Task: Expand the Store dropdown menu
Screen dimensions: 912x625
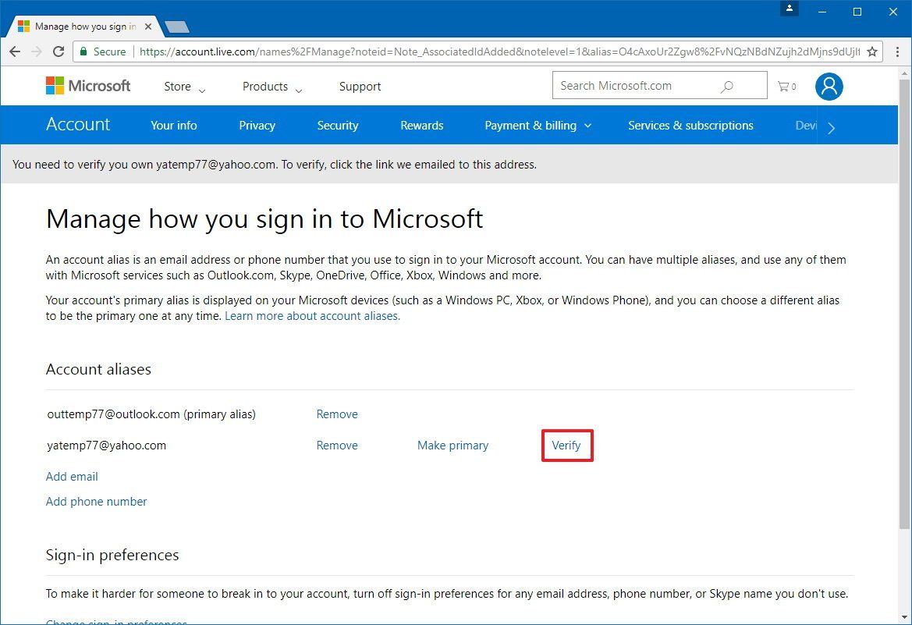Action: coord(185,87)
